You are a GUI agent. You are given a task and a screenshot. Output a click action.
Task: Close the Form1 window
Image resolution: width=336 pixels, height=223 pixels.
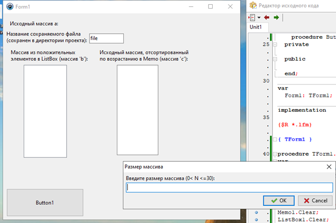230,6
